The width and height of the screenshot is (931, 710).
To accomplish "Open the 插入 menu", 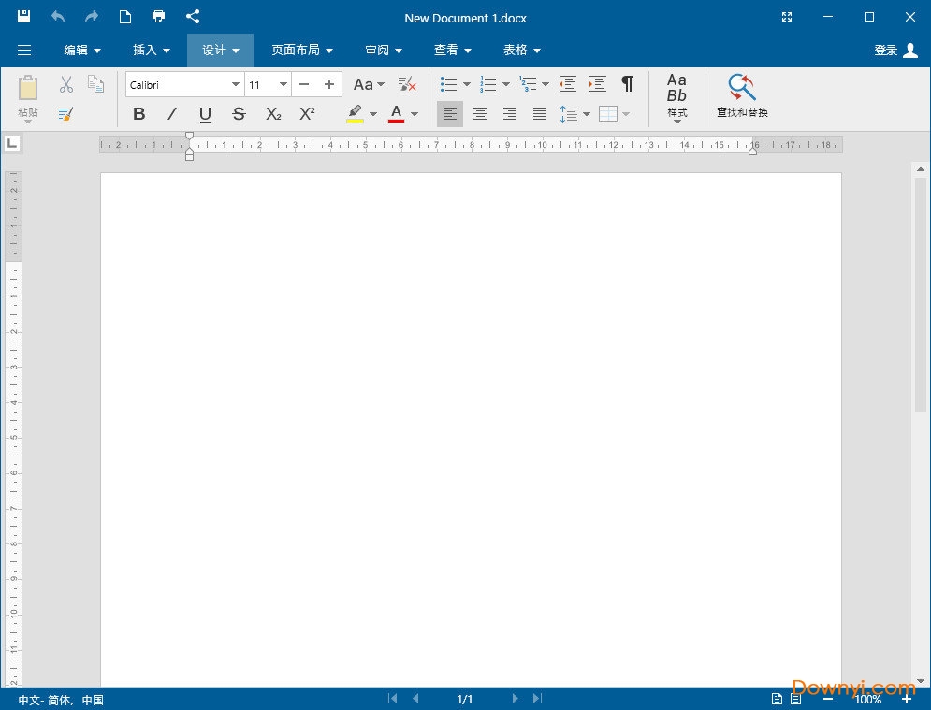I will (152, 51).
